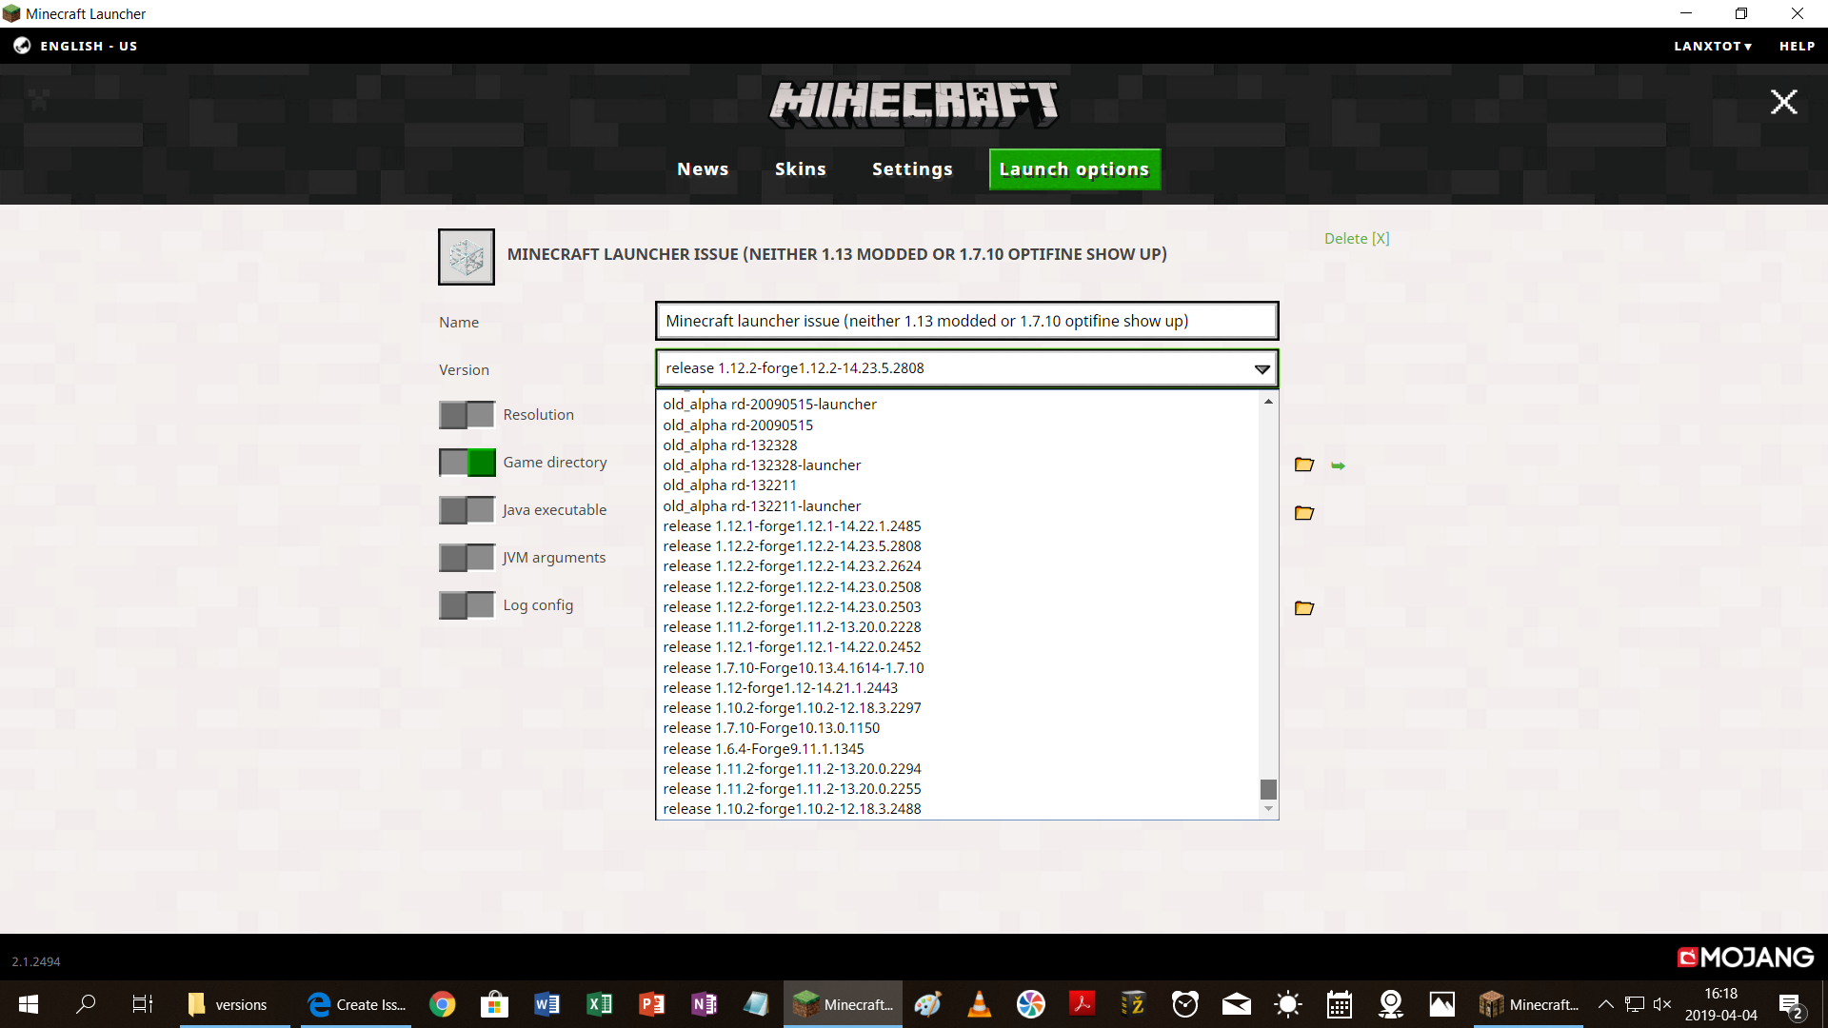
Task: Enable the Resolution toggle
Action: pyautogui.click(x=467, y=415)
